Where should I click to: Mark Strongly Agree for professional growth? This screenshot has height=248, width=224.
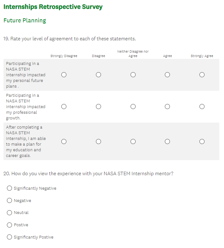(202, 107)
